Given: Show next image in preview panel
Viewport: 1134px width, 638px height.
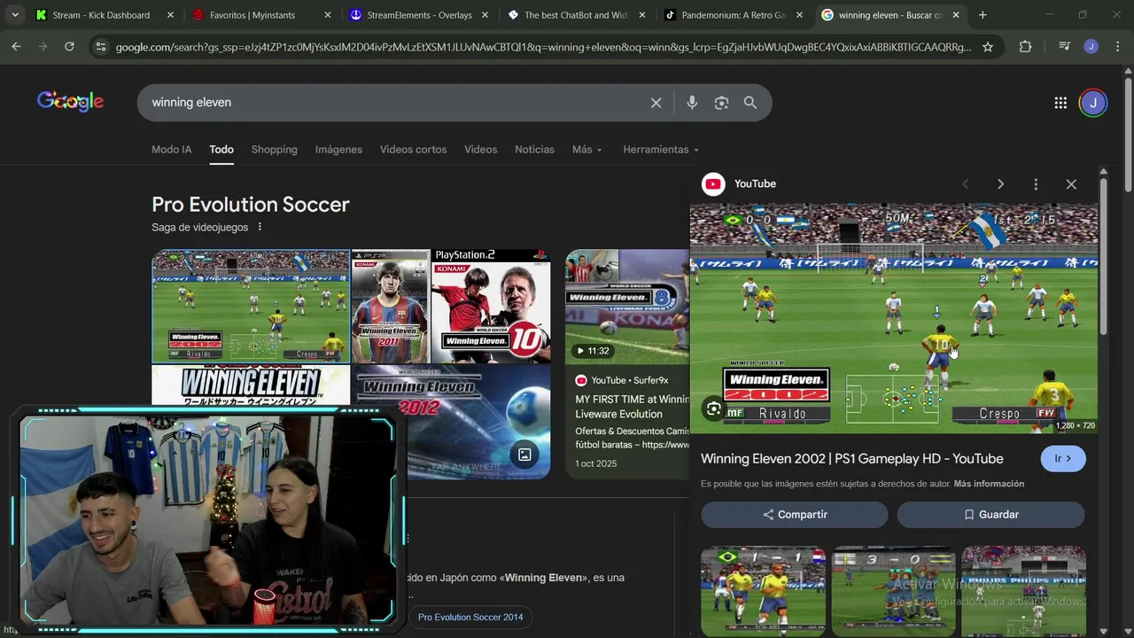Looking at the screenshot, I should 1000,184.
